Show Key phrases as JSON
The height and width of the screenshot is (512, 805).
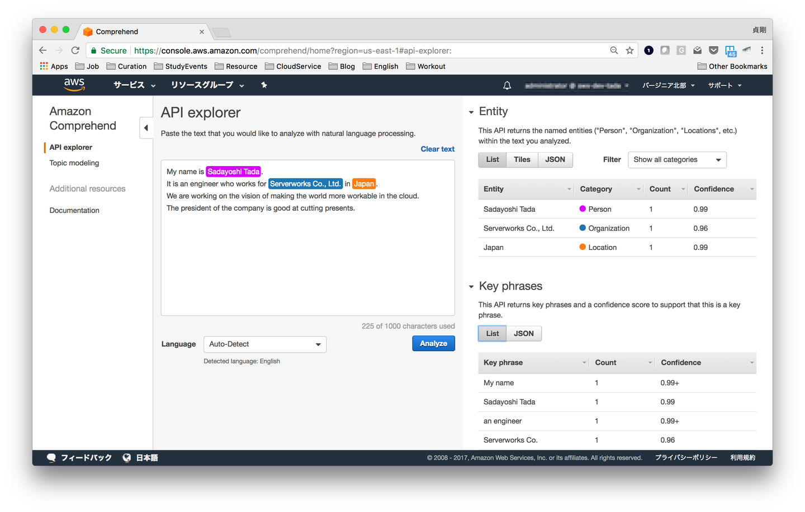click(524, 334)
